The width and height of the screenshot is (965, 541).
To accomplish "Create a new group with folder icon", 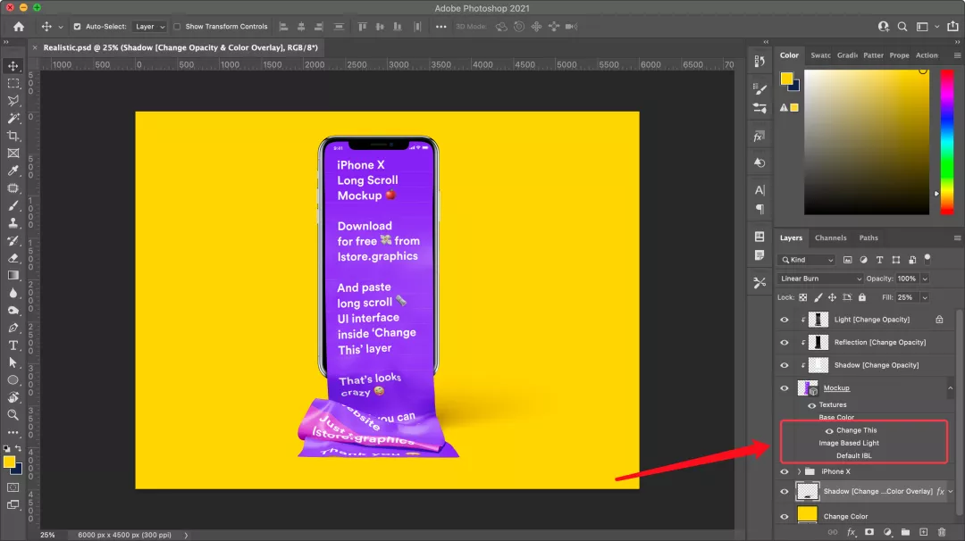I will click(x=904, y=532).
